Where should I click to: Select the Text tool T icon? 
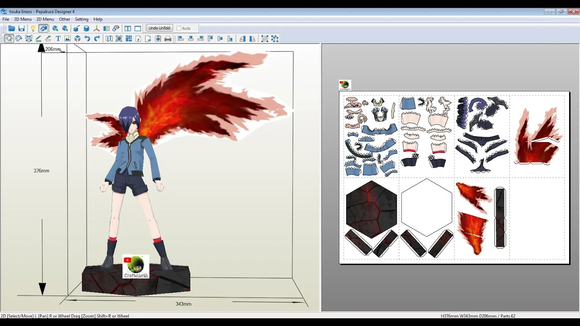pos(58,38)
